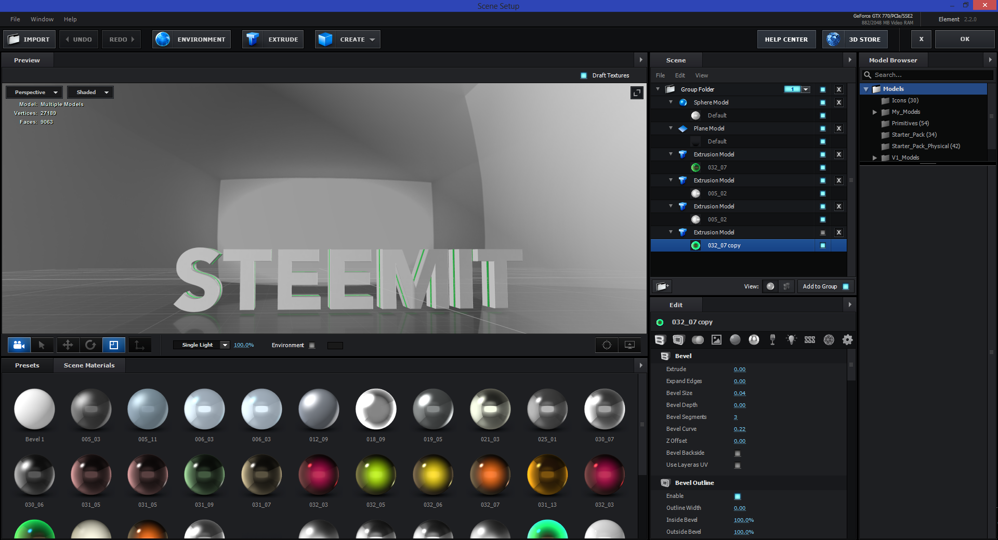
Task: Open Bevel settings from Edit icon row
Action: click(x=660, y=340)
